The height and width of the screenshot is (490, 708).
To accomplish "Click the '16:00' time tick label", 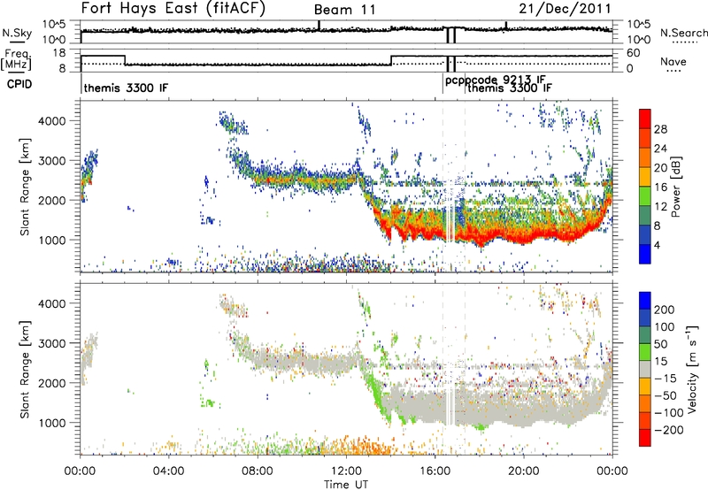I will [x=435, y=471].
